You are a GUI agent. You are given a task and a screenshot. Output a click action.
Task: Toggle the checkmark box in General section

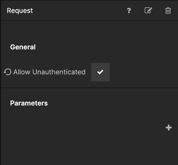101,72
